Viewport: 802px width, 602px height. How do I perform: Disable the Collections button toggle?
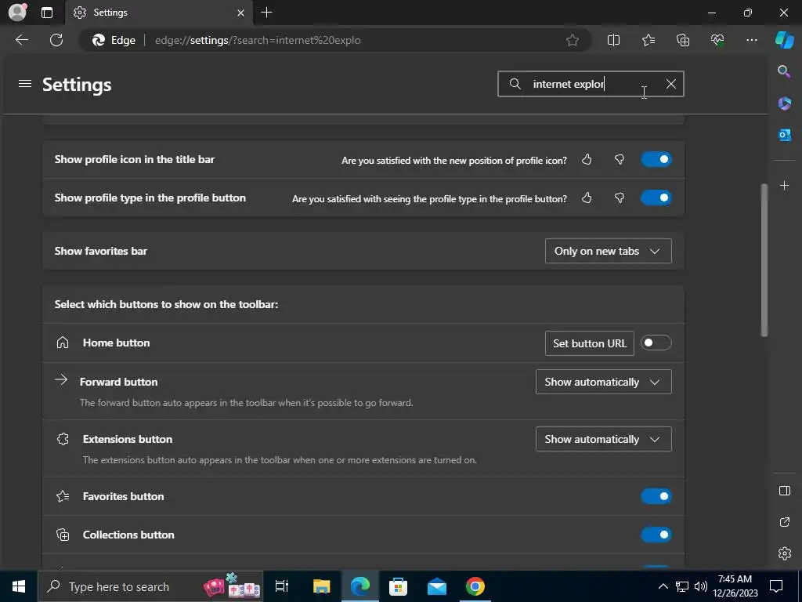point(656,535)
